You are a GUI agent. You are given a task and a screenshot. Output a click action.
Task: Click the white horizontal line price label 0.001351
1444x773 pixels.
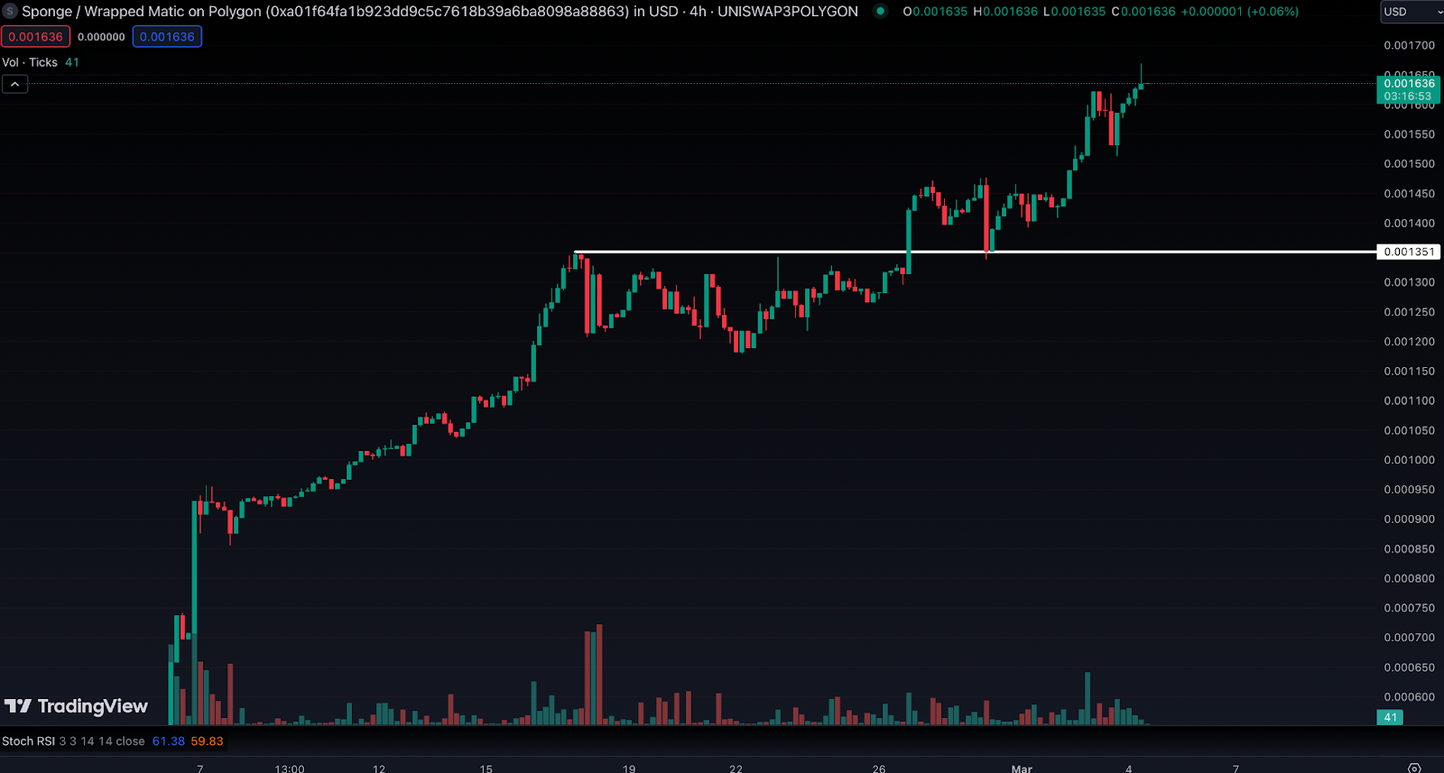coord(1409,252)
